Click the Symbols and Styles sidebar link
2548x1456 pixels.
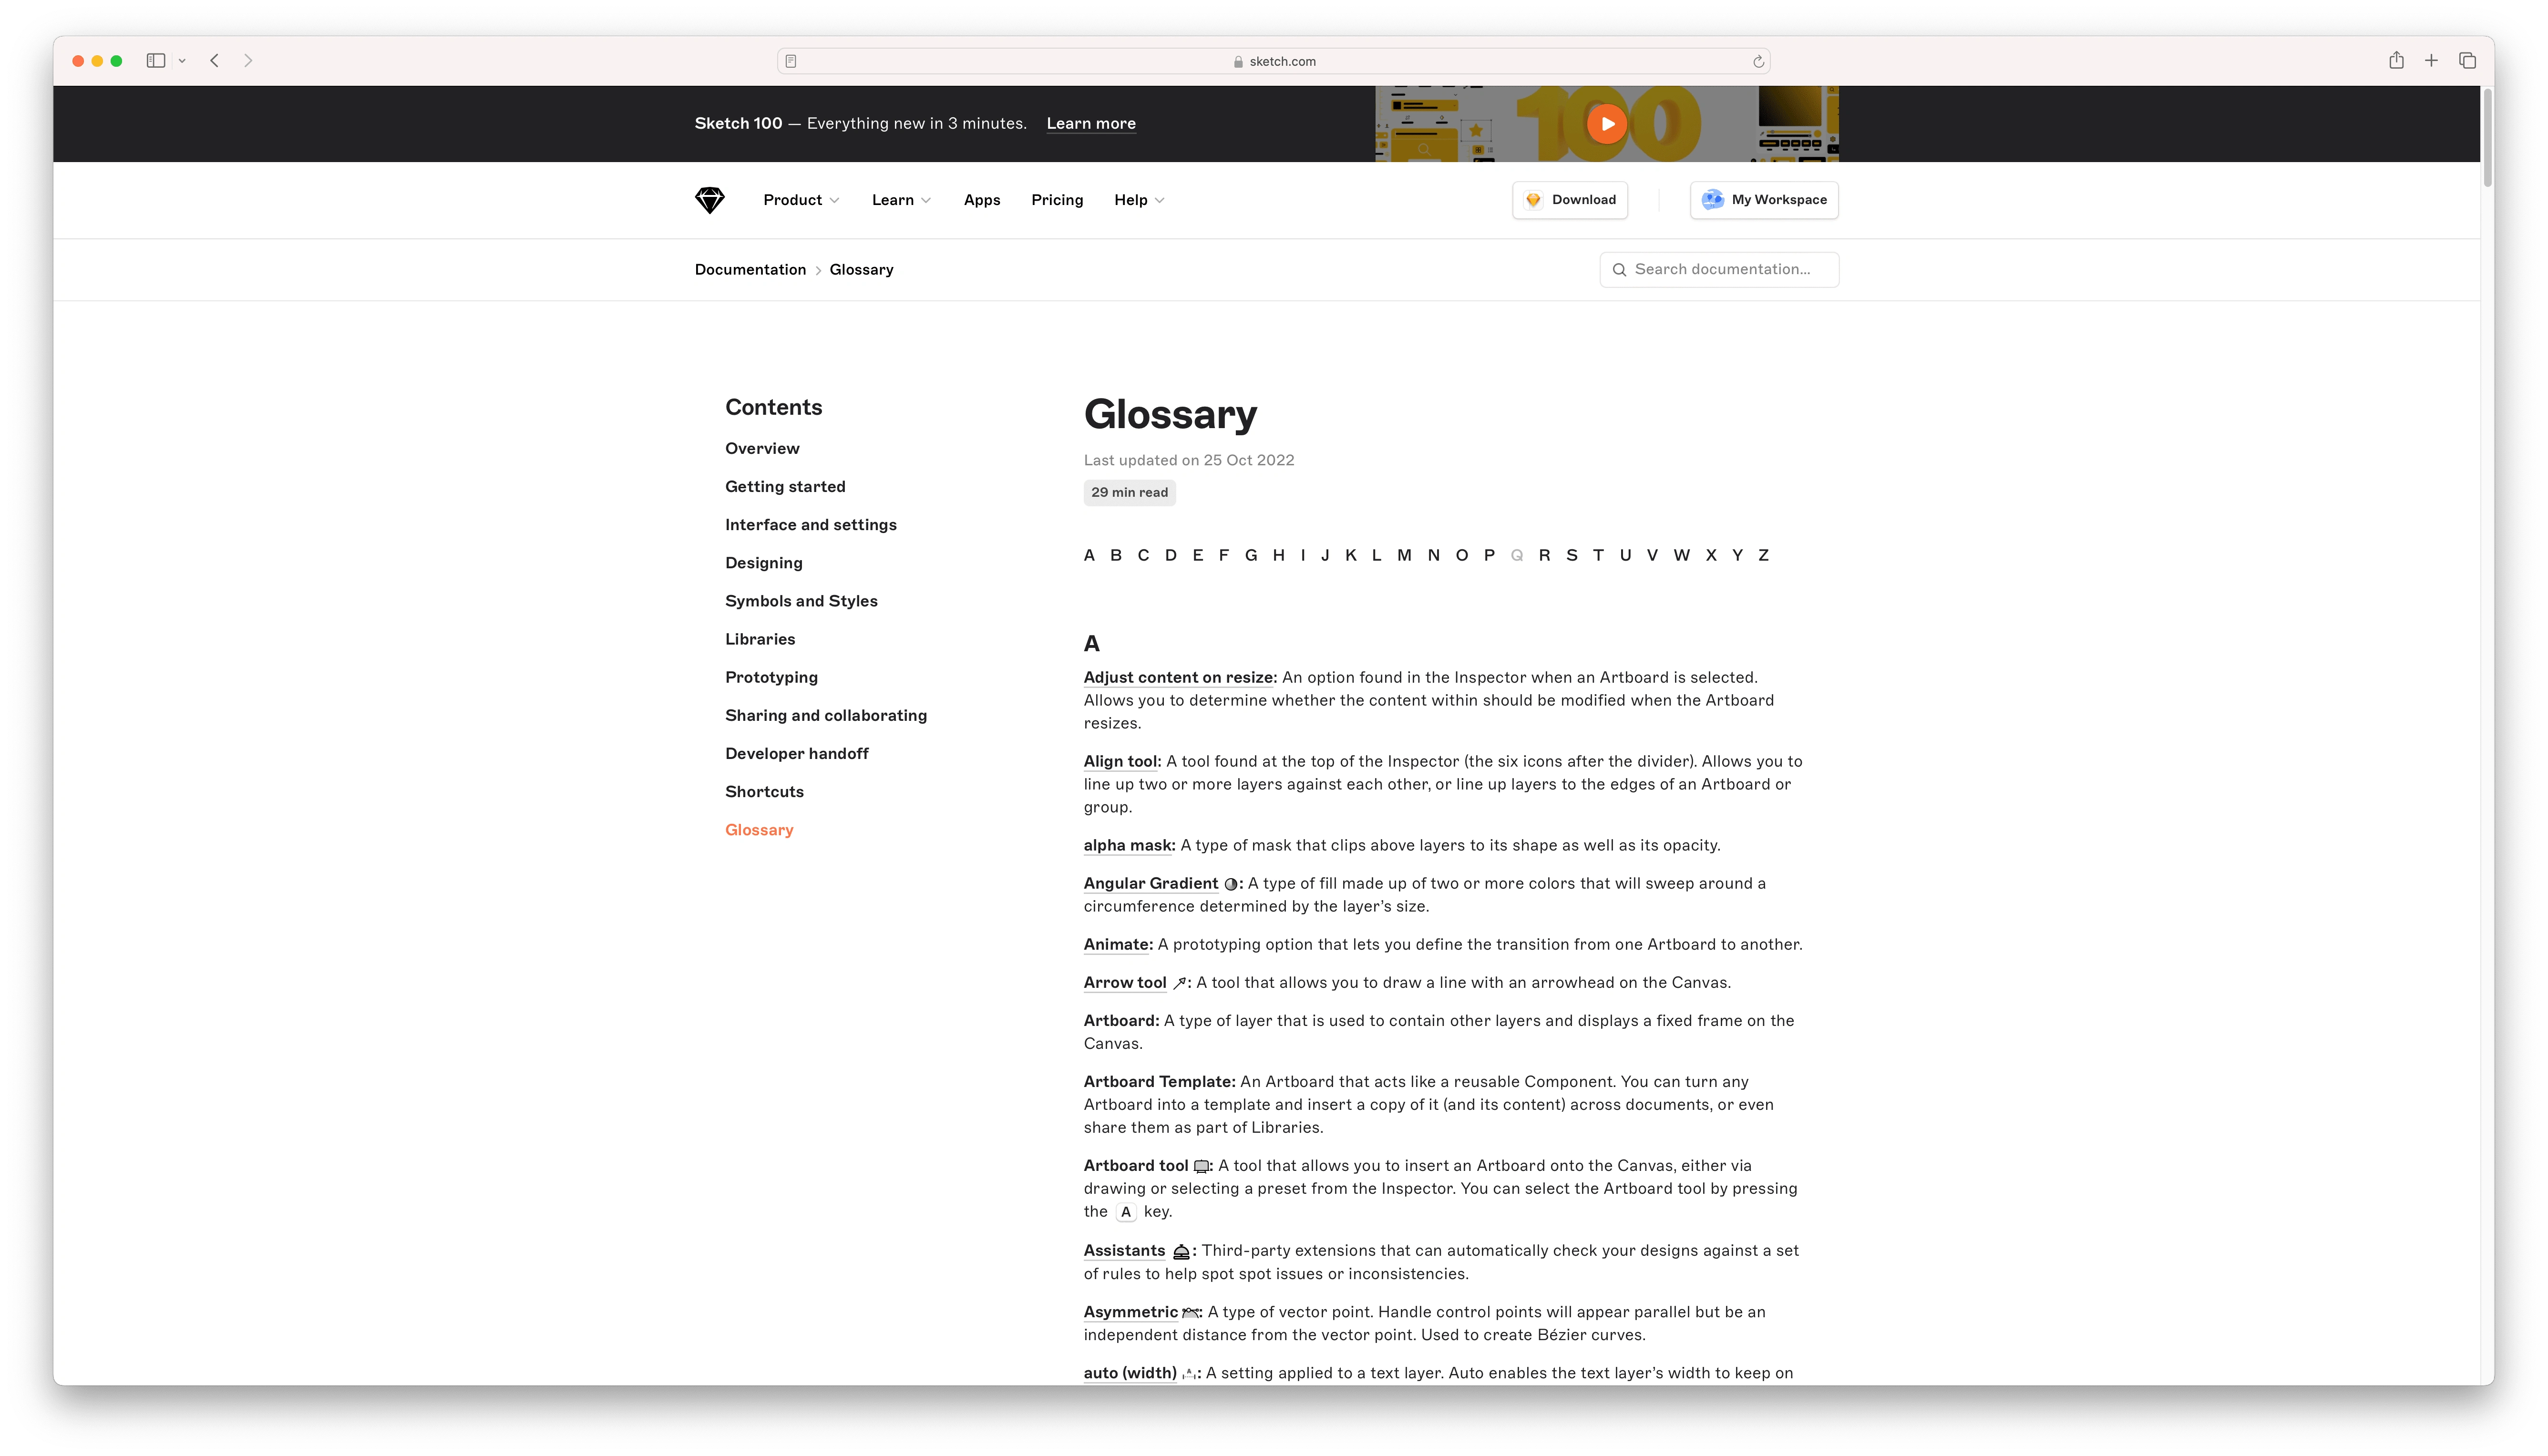[801, 600]
